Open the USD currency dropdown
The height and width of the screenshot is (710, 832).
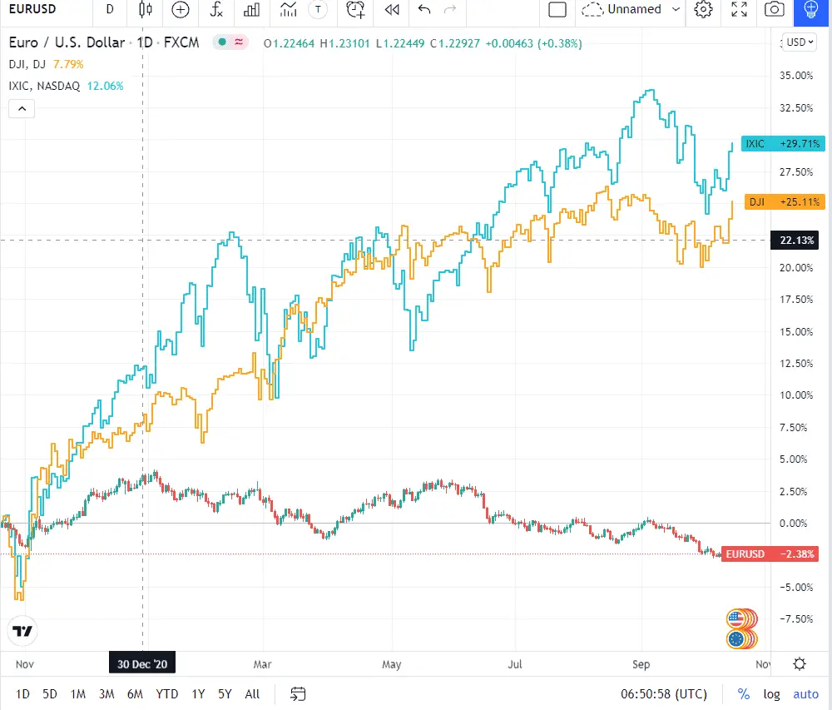click(x=799, y=42)
